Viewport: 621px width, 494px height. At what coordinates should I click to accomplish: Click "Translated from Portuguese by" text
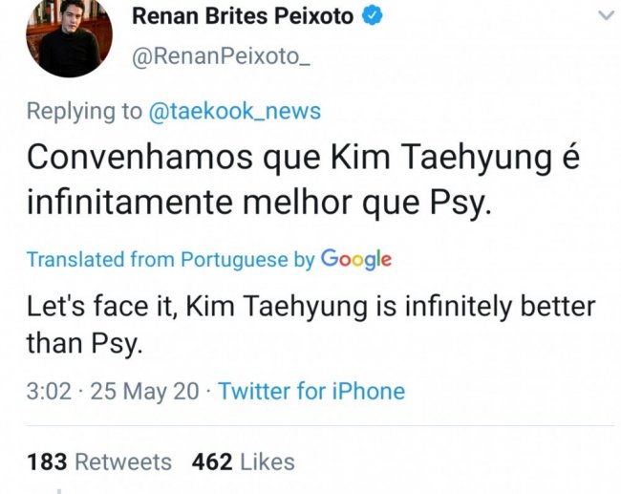[x=170, y=259]
